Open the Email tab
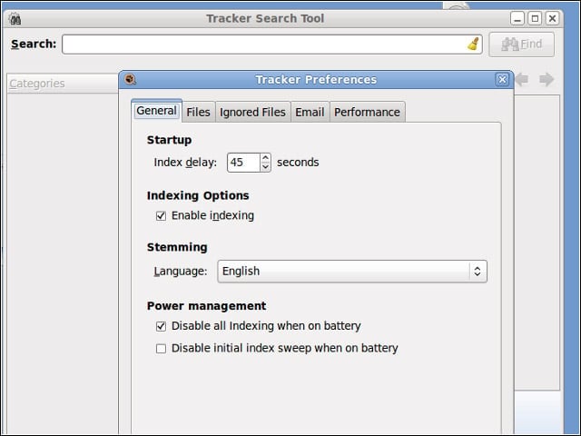The image size is (581, 436). tap(310, 112)
